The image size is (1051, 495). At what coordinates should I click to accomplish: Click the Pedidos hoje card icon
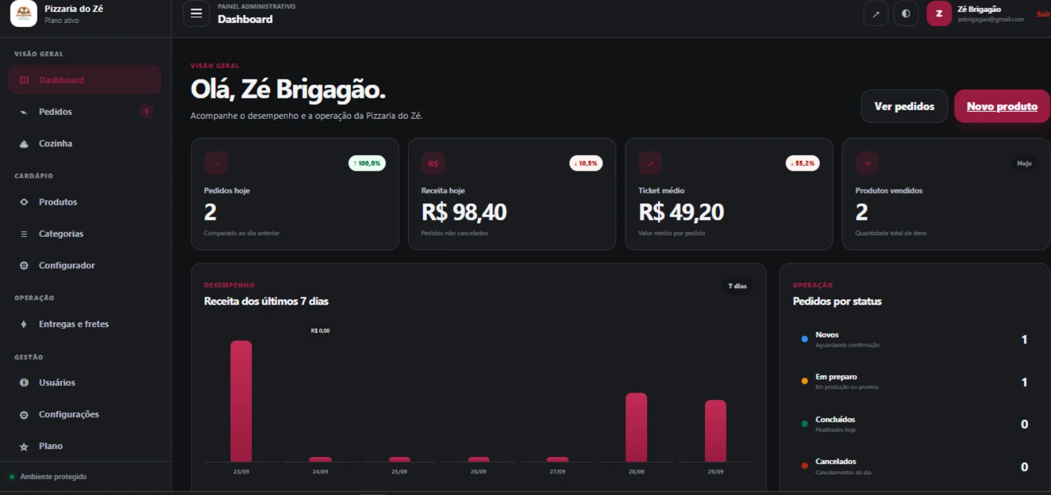216,163
